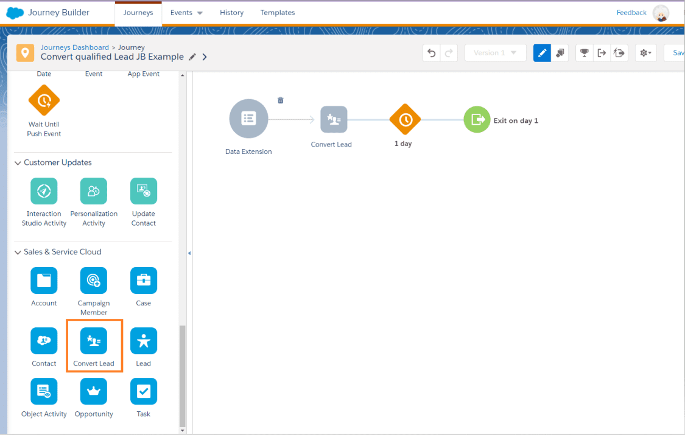Select the Opportunity activity icon
The height and width of the screenshot is (435, 685).
coord(94,392)
